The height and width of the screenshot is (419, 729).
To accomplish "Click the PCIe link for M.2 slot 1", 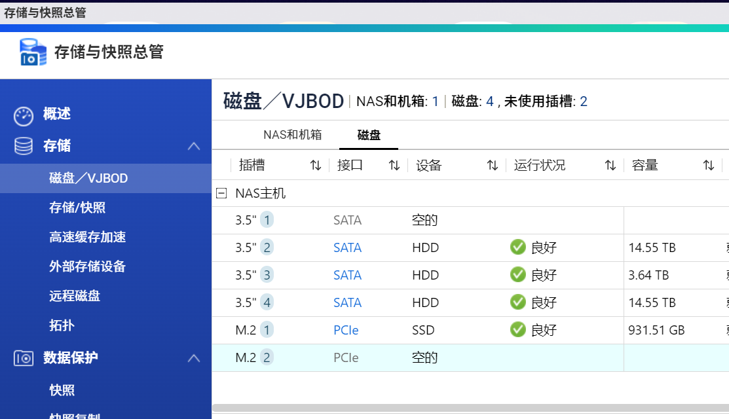I will [346, 330].
